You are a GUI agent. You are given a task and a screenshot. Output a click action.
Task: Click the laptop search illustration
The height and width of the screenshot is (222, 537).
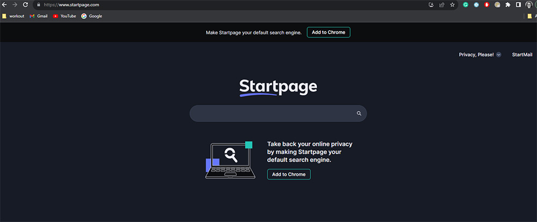point(230,160)
